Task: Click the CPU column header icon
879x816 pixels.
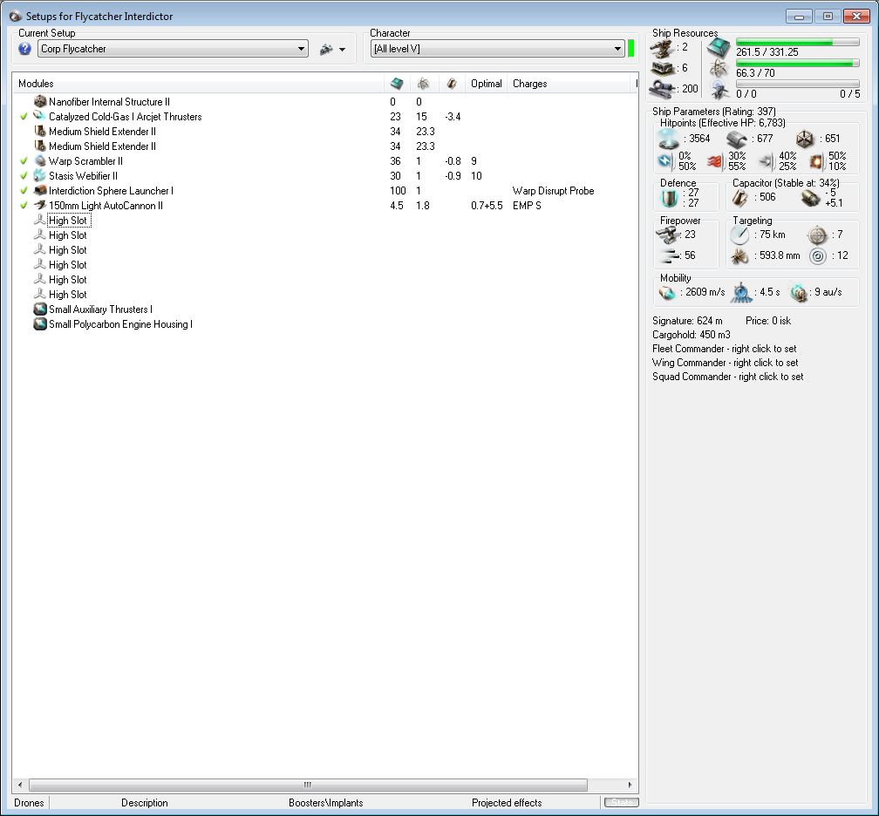Action: click(396, 84)
